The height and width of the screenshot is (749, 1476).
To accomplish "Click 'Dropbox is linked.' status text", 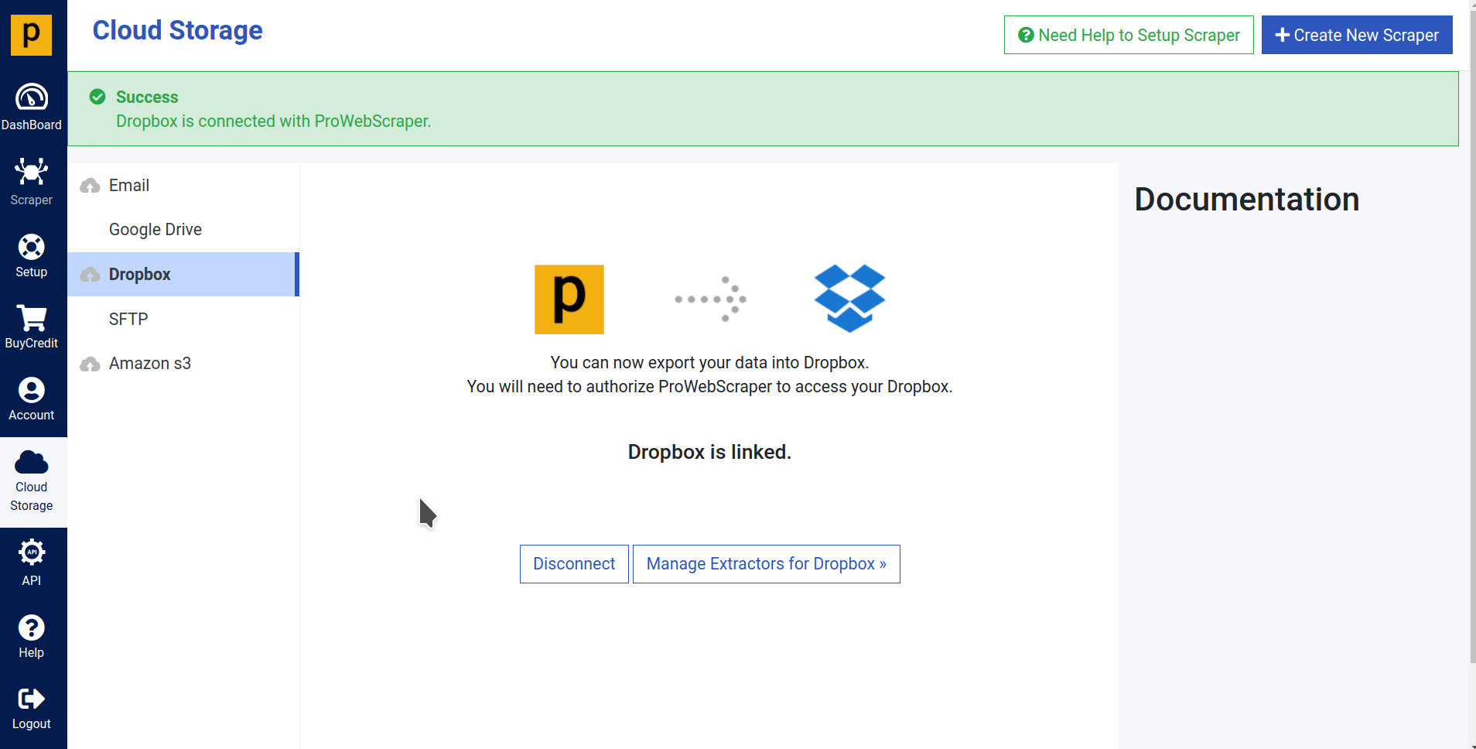I will click(x=709, y=452).
